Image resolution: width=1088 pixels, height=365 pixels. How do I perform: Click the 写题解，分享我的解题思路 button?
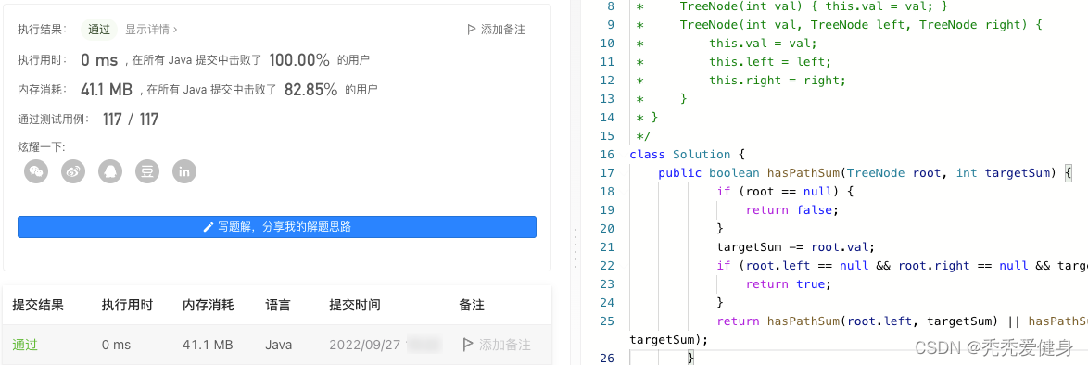277,227
